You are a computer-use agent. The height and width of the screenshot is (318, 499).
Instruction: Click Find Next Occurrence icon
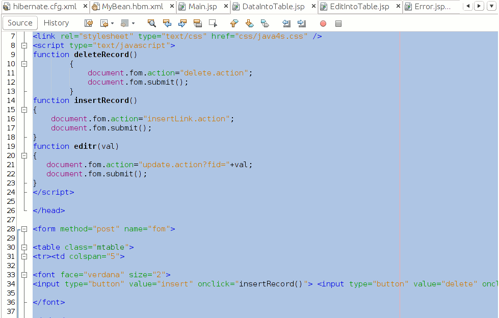(182, 23)
